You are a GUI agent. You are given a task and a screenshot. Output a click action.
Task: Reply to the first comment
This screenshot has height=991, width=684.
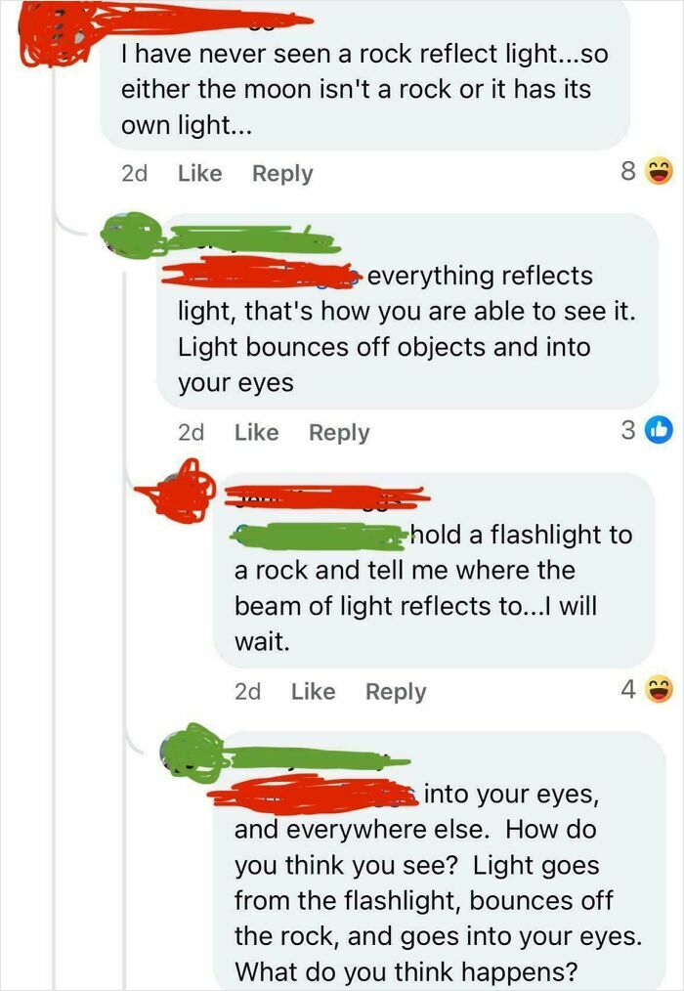(283, 173)
